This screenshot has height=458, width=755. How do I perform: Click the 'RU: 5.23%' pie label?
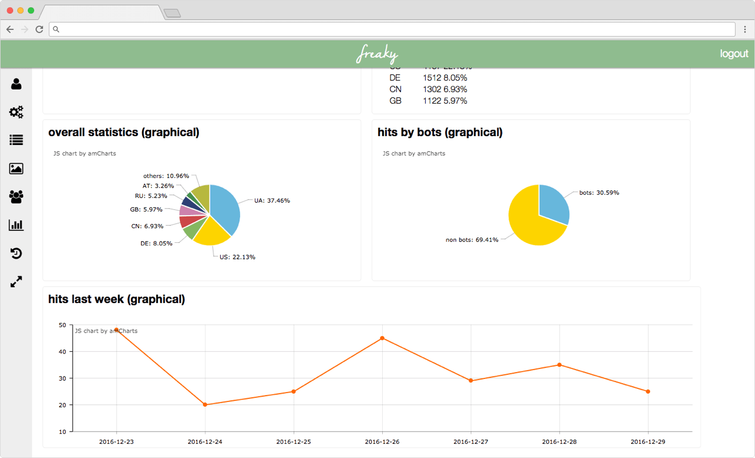(151, 196)
